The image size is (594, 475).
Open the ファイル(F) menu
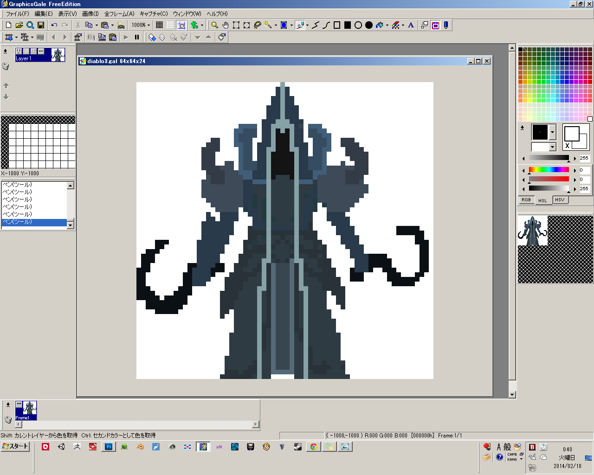point(17,14)
